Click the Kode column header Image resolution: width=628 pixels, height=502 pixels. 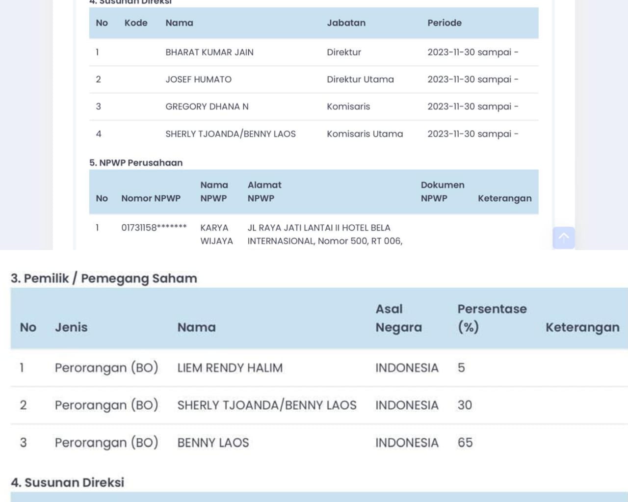click(136, 23)
